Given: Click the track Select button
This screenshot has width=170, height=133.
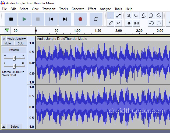Looking at the screenshot, I should (15, 127).
